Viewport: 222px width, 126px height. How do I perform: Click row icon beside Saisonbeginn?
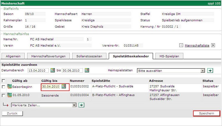click(9, 87)
